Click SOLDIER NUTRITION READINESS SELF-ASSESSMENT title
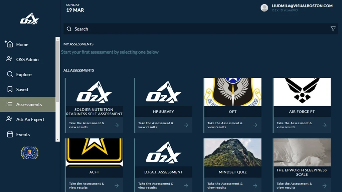The height and width of the screenshot is (192, 342). pyautogui.click(x=94, y=112)
